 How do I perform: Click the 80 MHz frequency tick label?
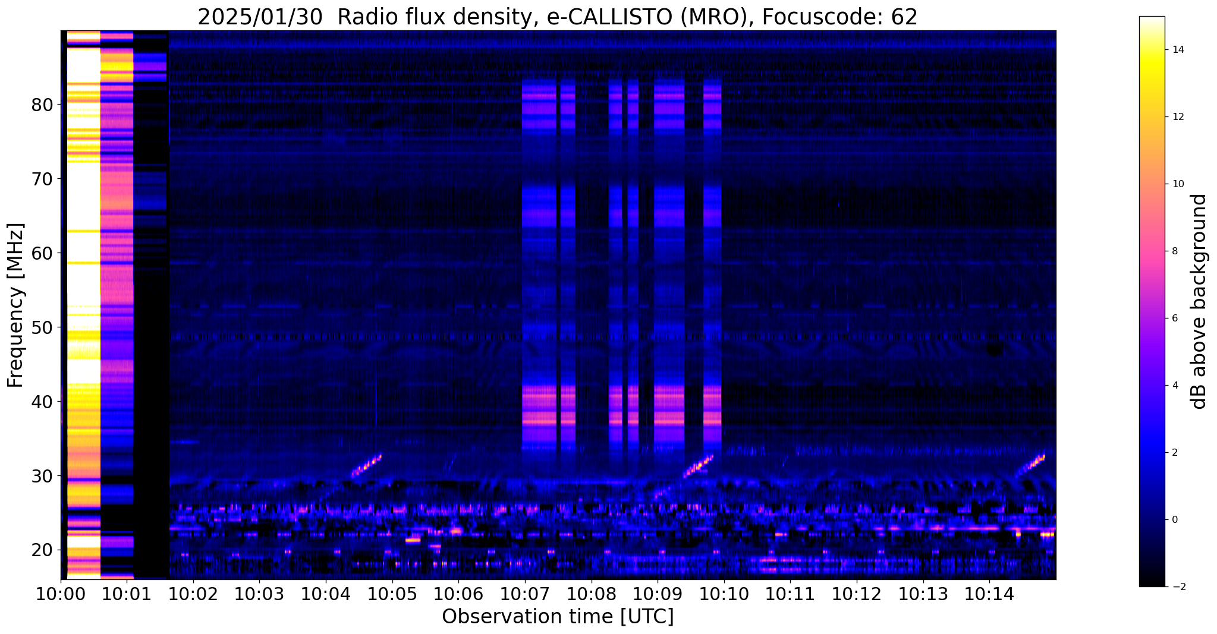tap(42, 105)
